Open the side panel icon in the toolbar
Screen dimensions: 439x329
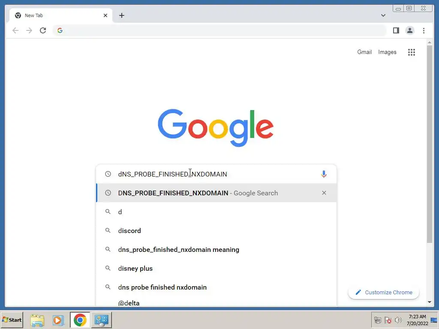pyautogui.click(x=396, y=30)
